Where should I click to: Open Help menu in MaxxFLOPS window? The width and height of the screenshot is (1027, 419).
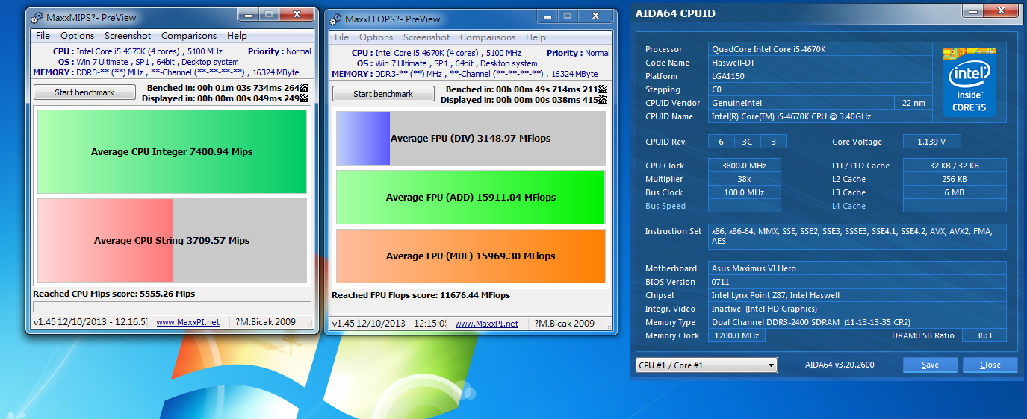click(x=536, y=37)
